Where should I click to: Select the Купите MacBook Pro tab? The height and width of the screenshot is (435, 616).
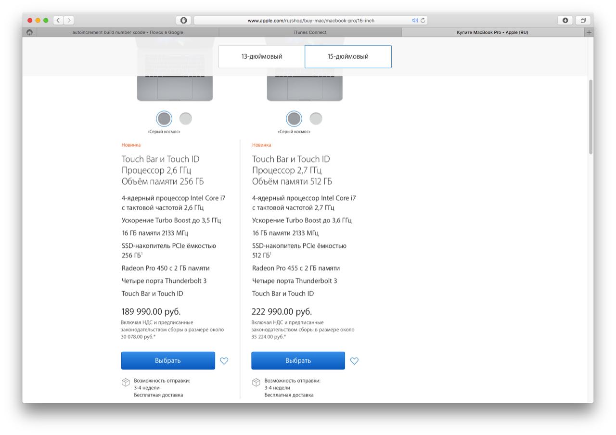point(492,32)
